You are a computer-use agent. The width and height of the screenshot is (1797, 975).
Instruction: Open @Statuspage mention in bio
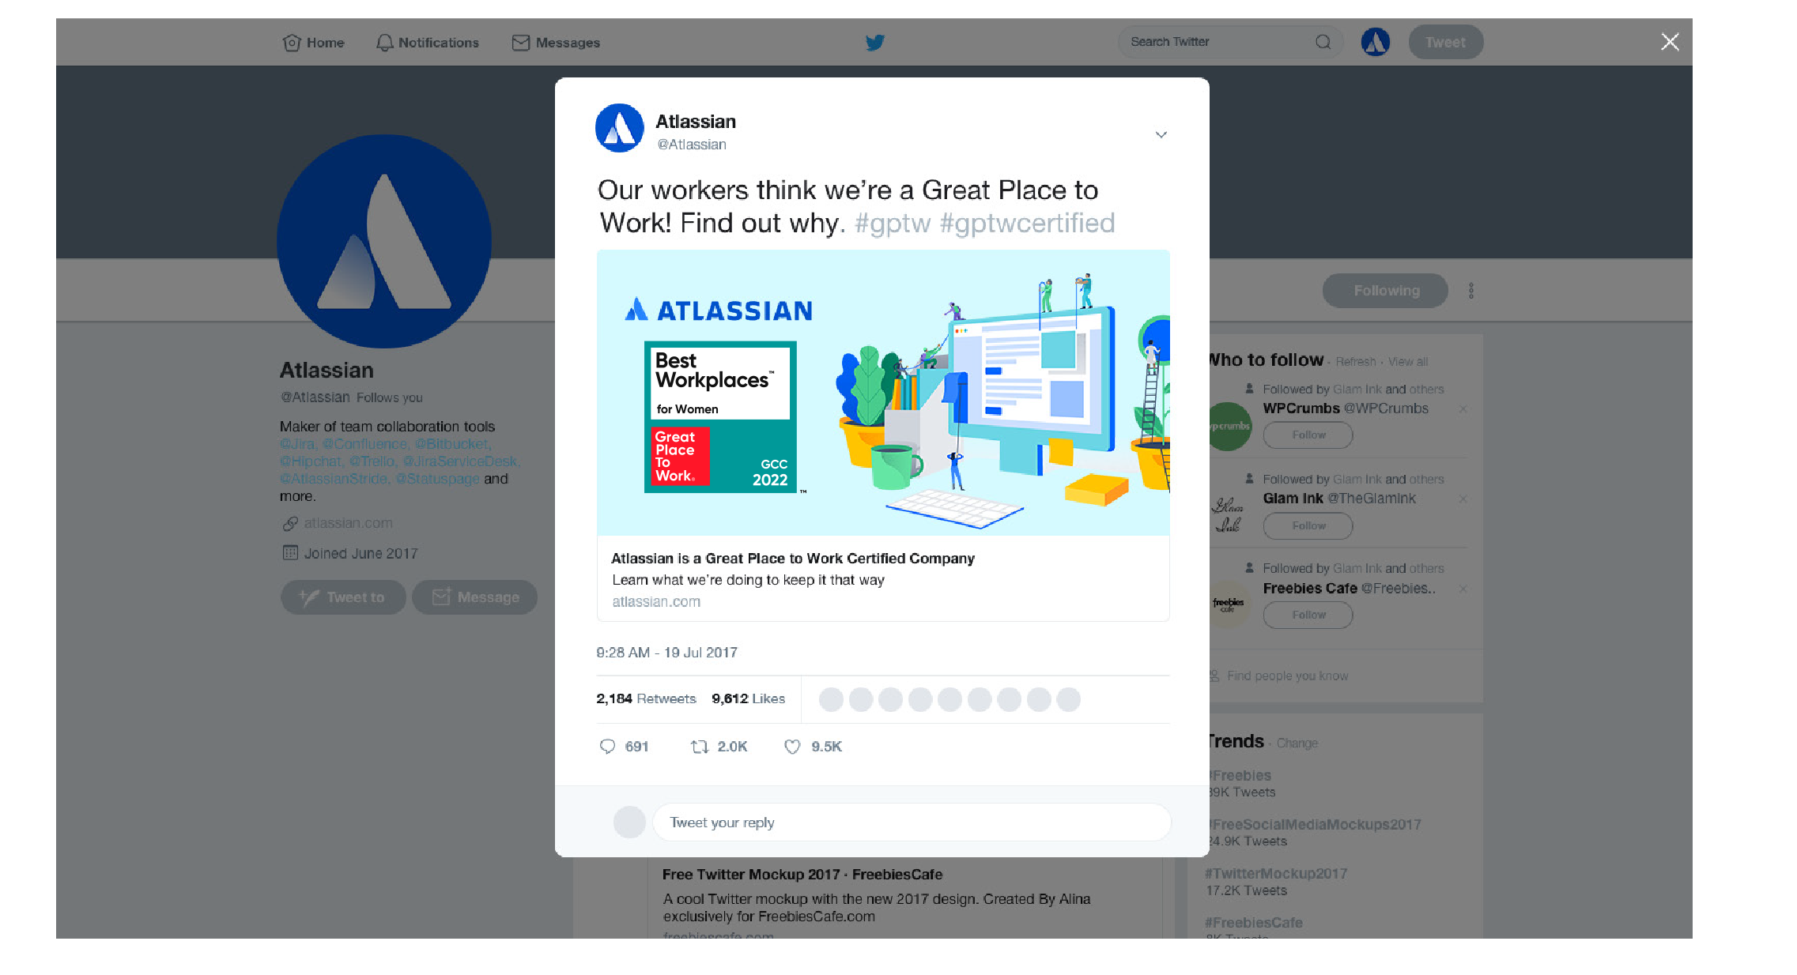coord(437,479)
